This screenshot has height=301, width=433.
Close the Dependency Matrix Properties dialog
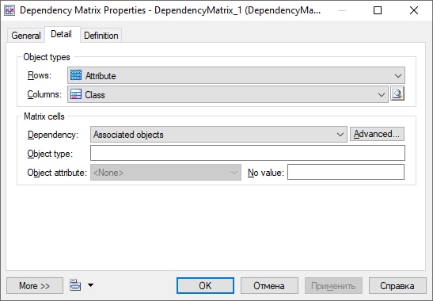coord(414,10)
